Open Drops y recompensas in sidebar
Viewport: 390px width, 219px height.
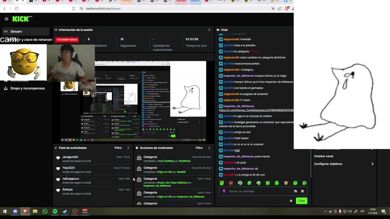tap(24, 88)
